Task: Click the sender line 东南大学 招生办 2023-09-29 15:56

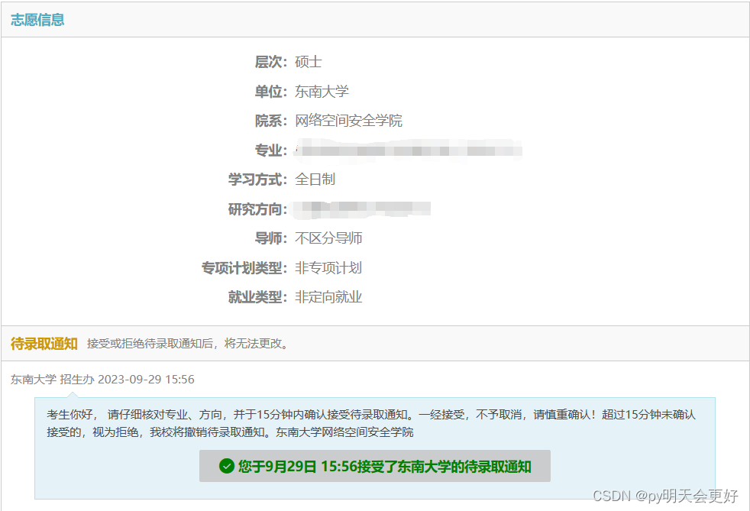Action: click(102, 380)
